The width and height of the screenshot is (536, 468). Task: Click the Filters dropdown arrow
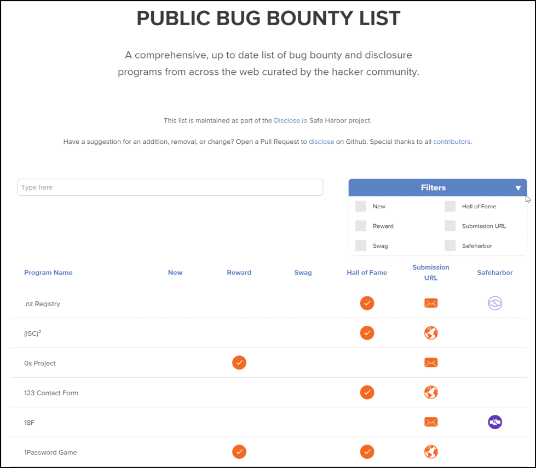point(518,188)
